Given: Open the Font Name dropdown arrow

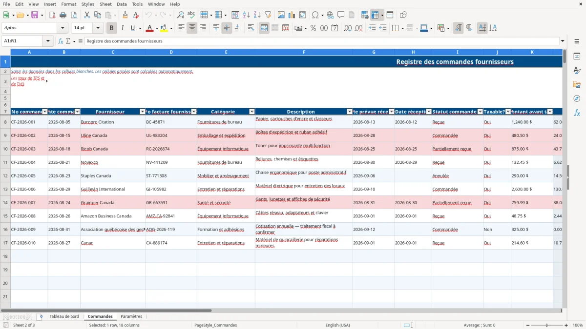Looking at the screenshot, I should tap(62, 28).
